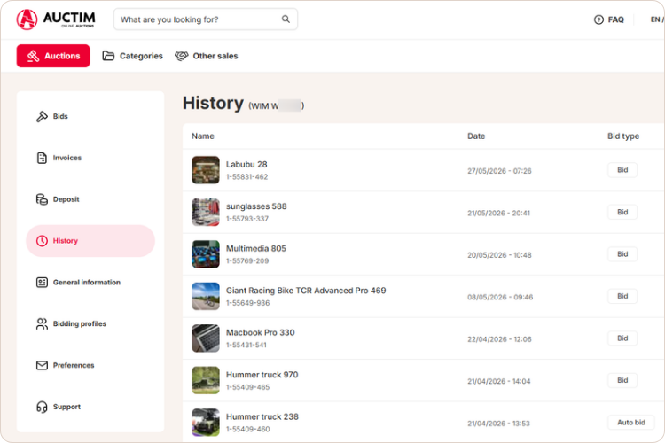
Task: Click the History page heading
Action: (x=213, y=103)
